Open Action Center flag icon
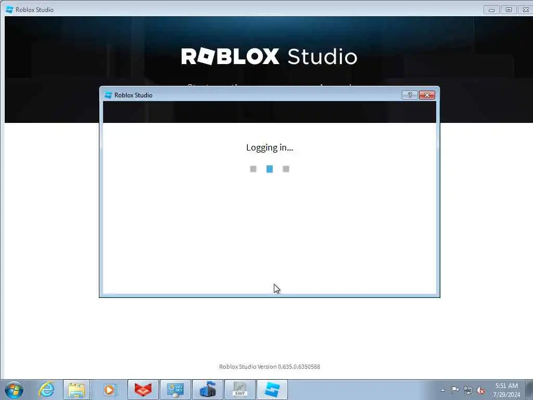The image size is (533, 400). coord(455,390)
